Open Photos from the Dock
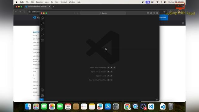 pos(52,106)
